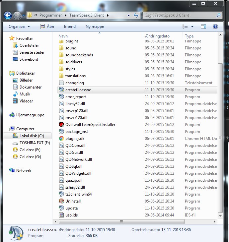
Task: Select Computer in the navigation pane
Action: coord(25,129)
